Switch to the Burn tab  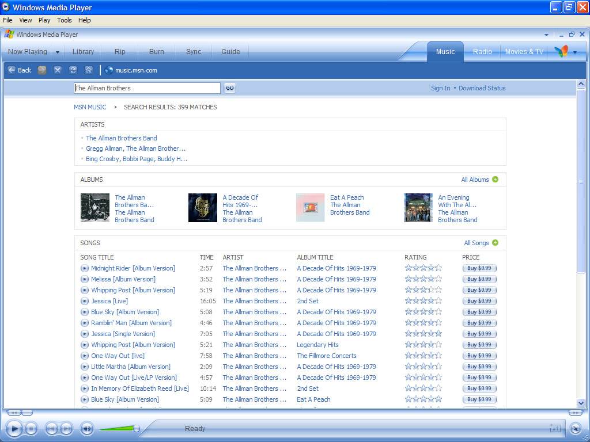tap(157, 52)
